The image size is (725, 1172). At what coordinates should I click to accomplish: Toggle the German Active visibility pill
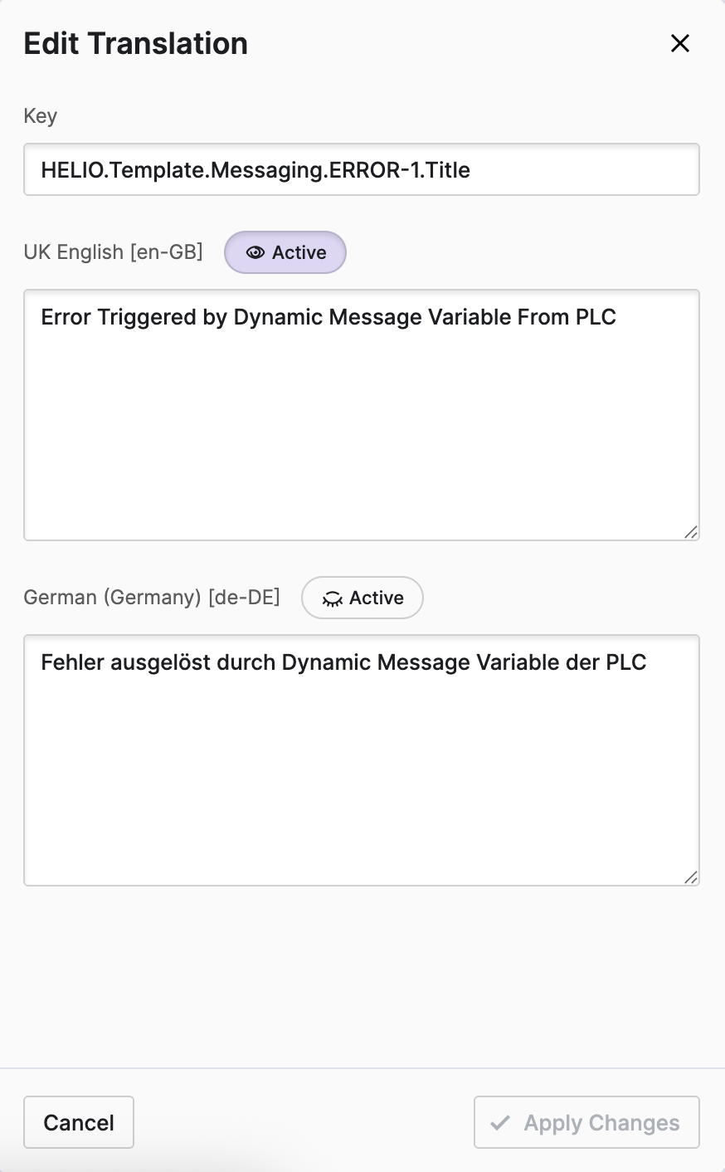[x=362, y=598]
